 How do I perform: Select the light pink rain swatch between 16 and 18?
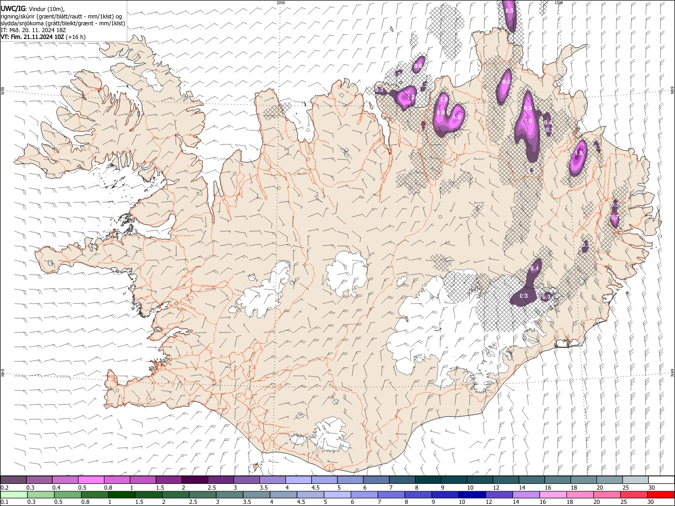(x=553, y=494)
